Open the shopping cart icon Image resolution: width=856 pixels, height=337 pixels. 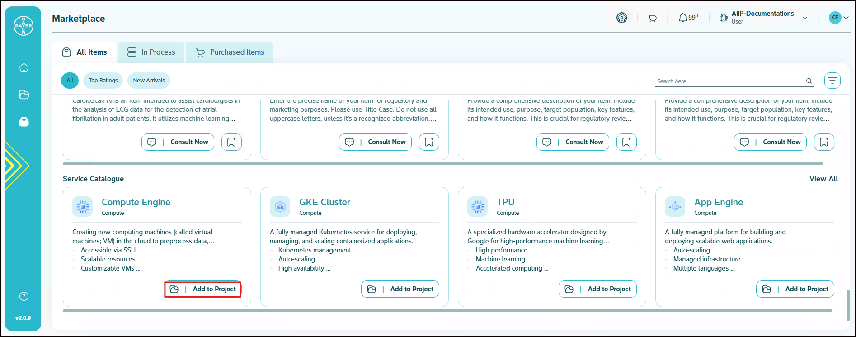652,18
